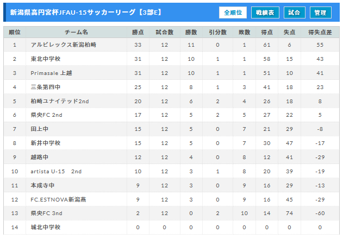Select team 三条第四中
This screenshot has width=343, height=239.
click(46, 87)
